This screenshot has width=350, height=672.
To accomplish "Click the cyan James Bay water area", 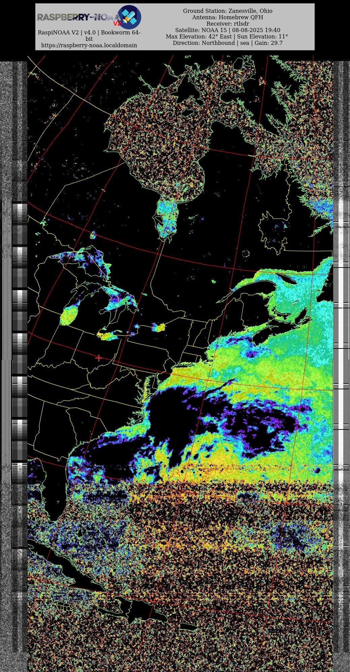I will pos(167,218).
